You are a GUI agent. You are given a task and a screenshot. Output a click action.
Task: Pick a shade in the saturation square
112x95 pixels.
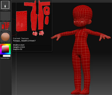point(5,49)
